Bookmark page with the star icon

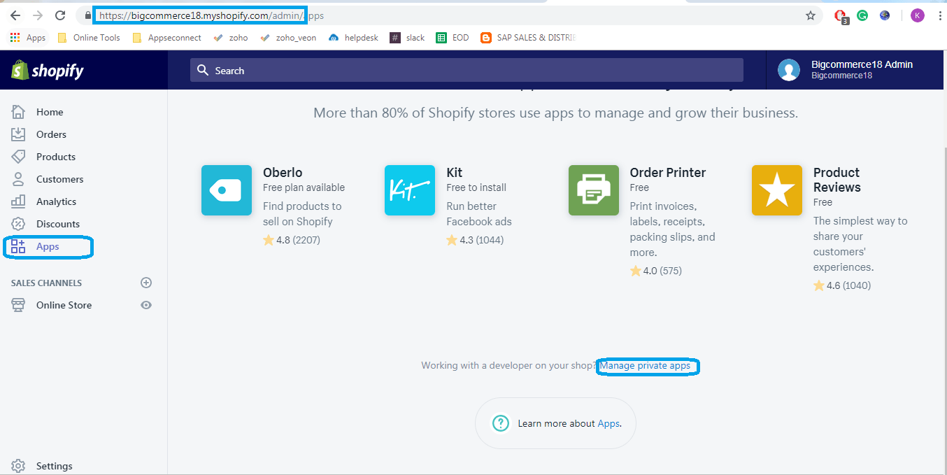(811, 15)
